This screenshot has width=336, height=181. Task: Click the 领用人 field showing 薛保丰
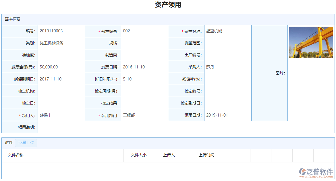pos(61,115)
